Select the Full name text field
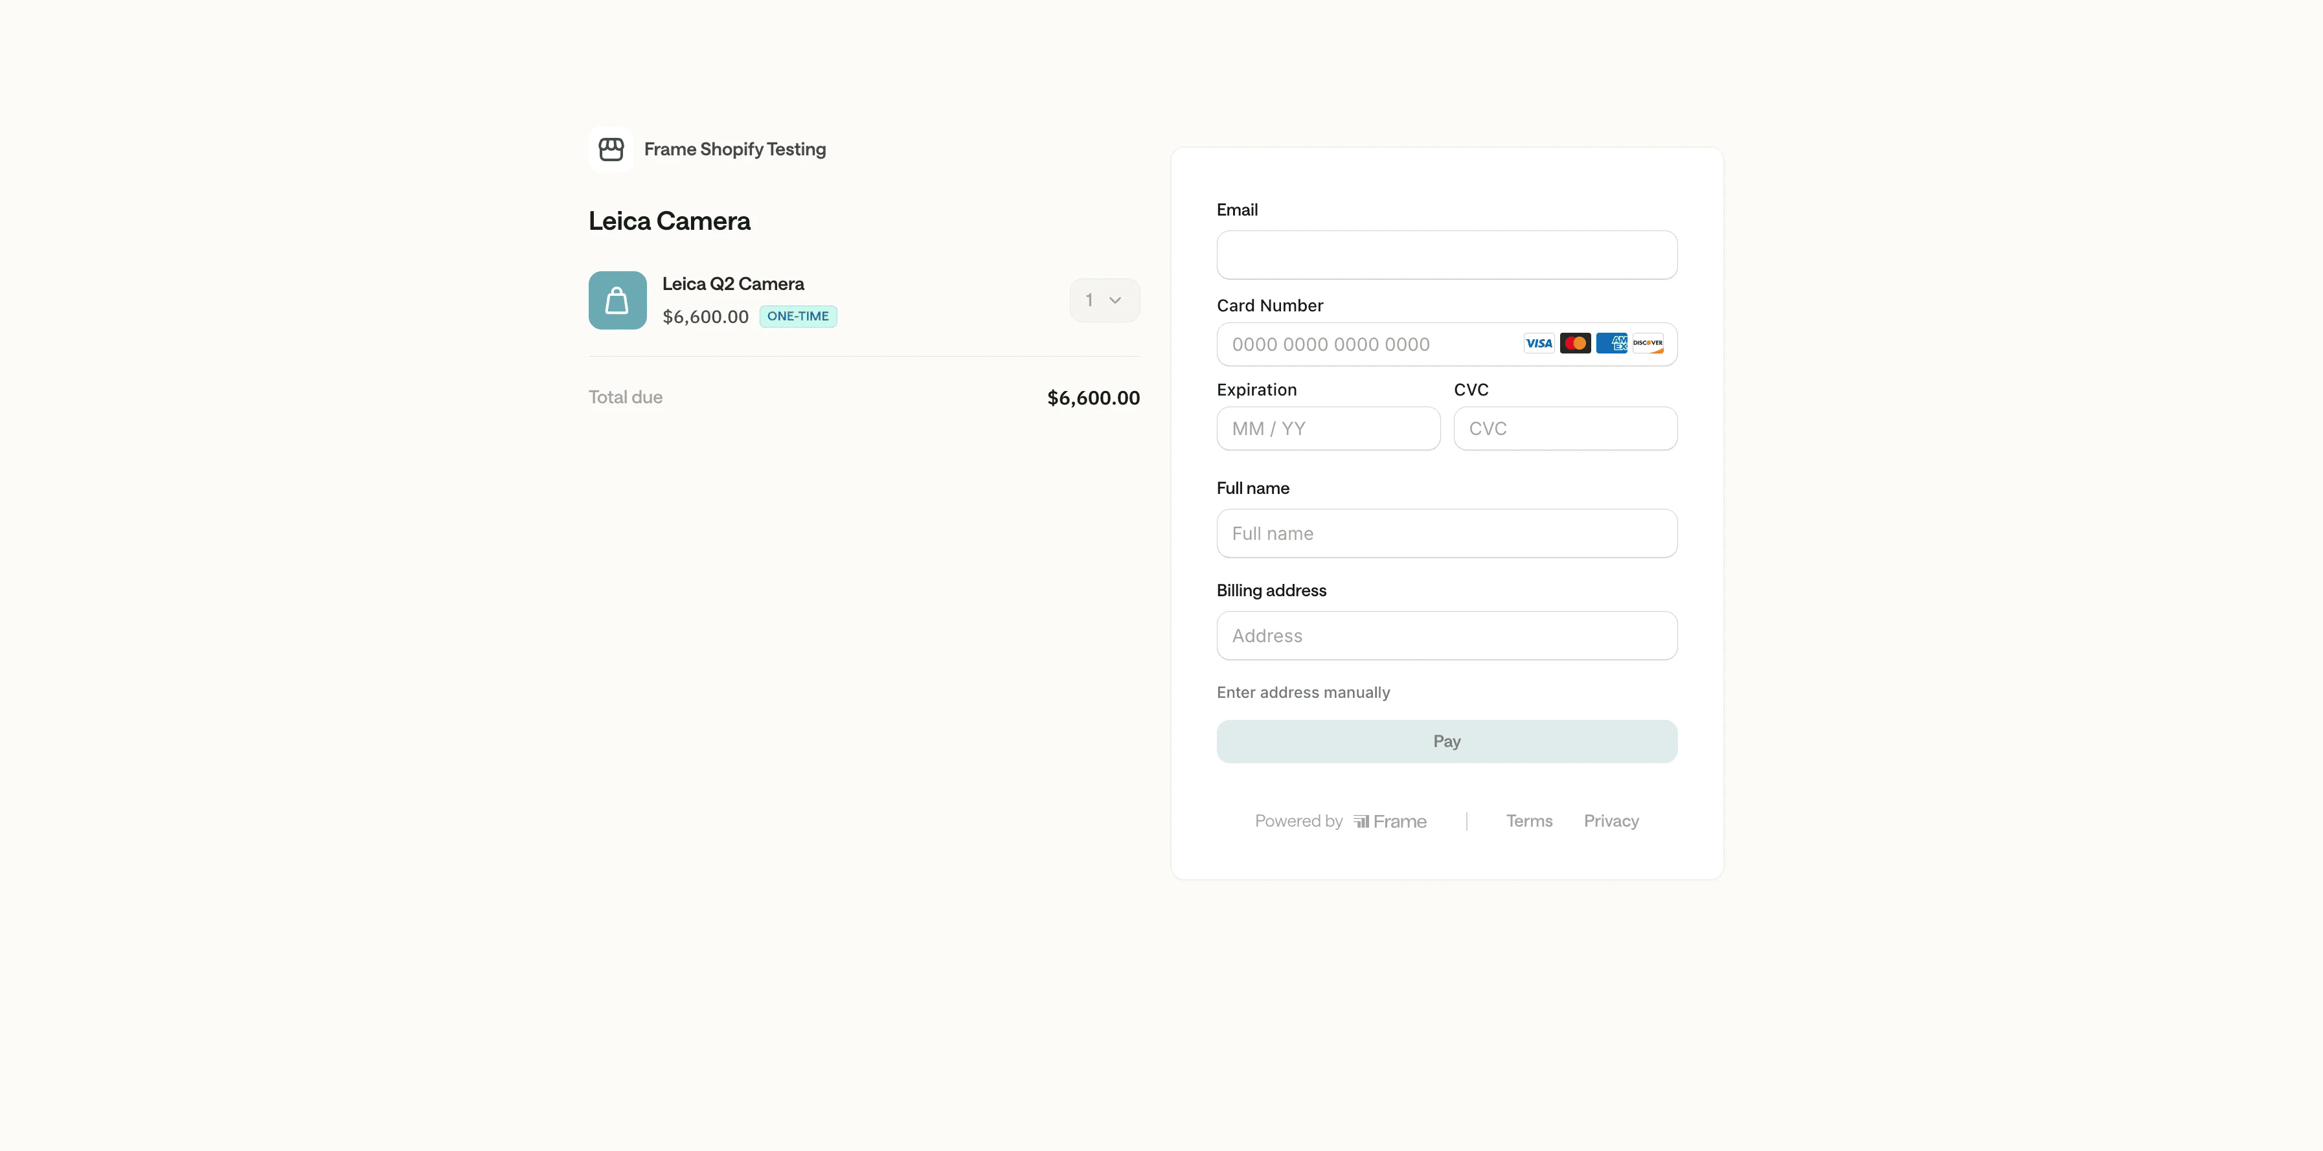 click(x=1445, y=533)
